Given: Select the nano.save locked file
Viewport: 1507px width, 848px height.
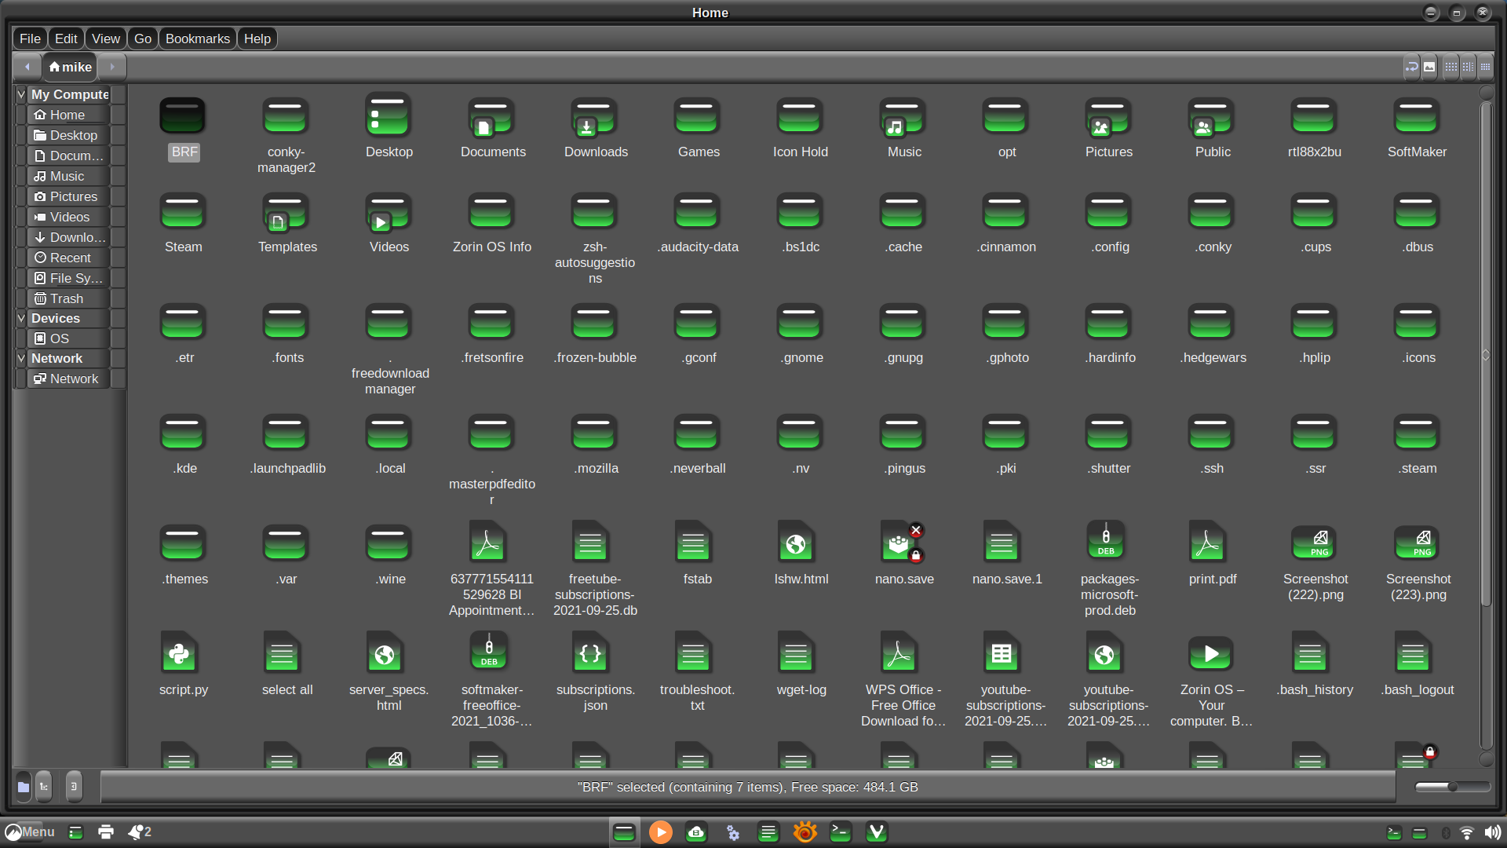Looking at the screenshot, I should (902, 542).
